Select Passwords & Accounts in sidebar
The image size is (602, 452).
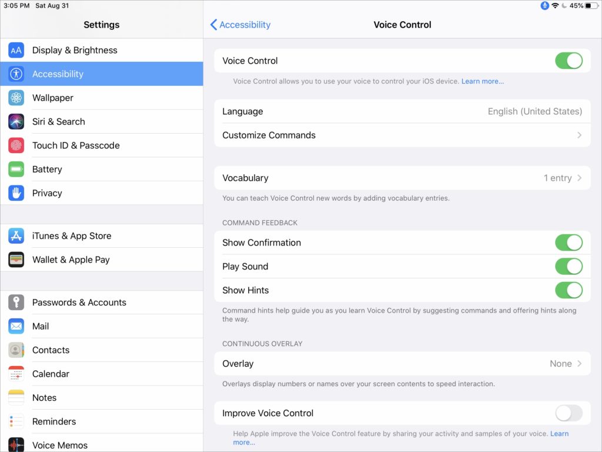79,303
